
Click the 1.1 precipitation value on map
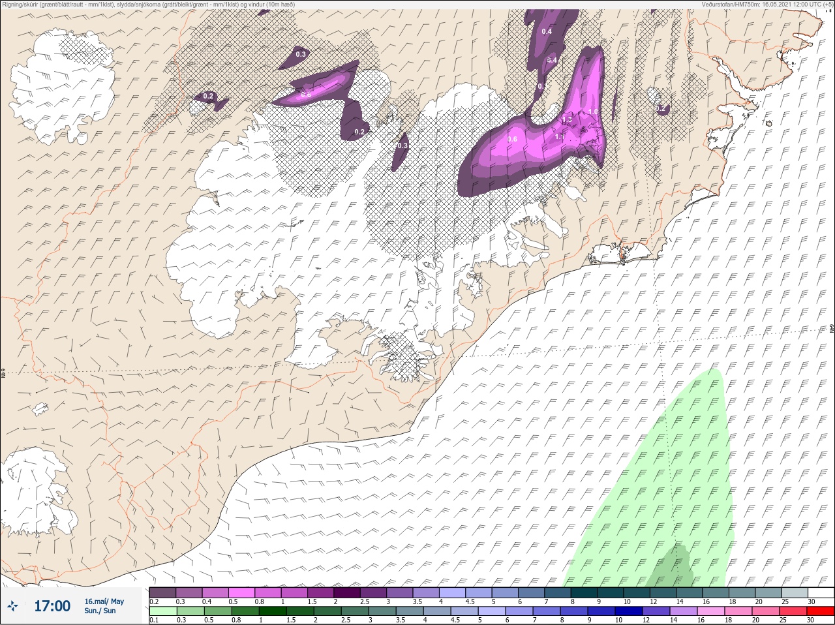coord(560,137)
